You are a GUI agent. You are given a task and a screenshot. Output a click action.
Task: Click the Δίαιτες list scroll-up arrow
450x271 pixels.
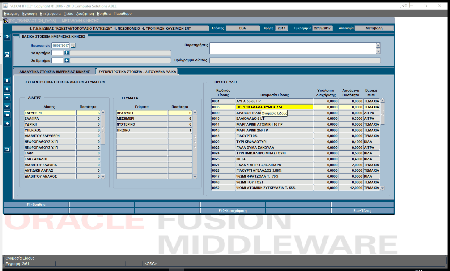(103, 113)
